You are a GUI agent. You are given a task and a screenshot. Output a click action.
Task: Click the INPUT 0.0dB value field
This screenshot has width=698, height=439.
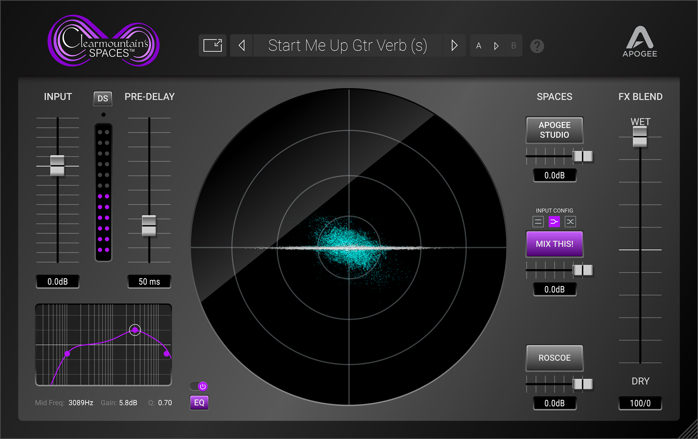tap(58, 282)
